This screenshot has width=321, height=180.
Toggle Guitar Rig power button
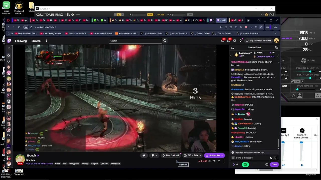266,15
